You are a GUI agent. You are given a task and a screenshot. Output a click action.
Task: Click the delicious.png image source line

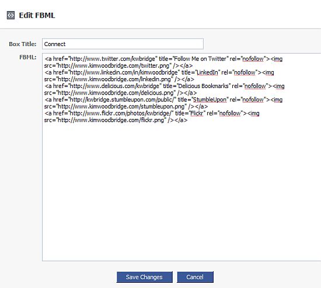[x=120, y=93]
